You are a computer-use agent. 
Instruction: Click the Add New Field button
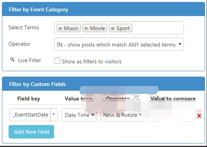[x=31, y=132]
